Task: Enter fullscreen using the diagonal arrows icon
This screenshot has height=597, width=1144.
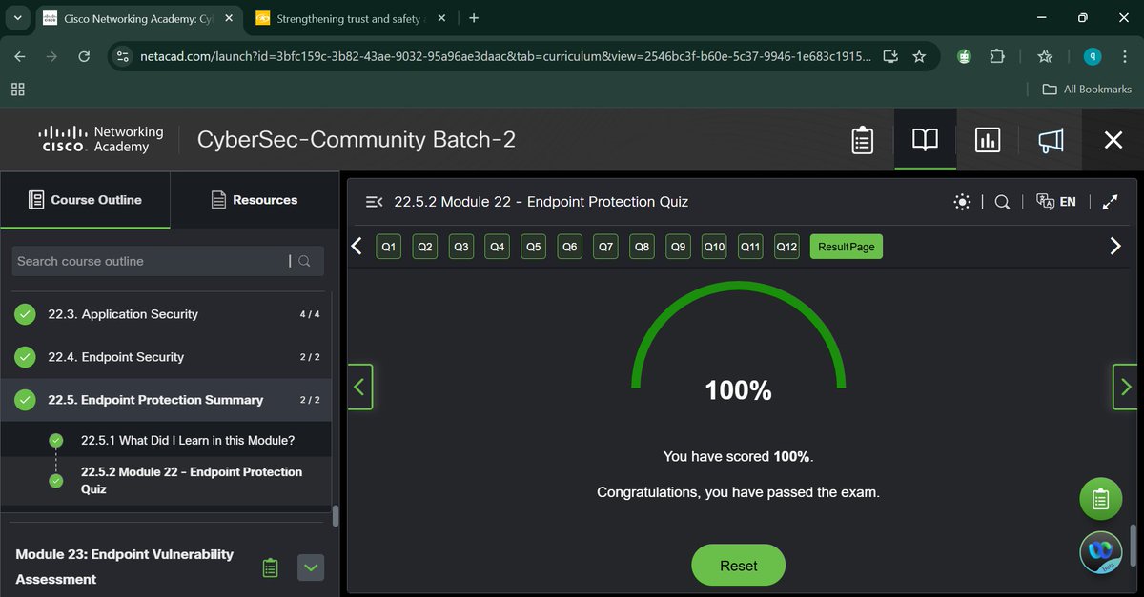Action: [x=1110, y=202]
